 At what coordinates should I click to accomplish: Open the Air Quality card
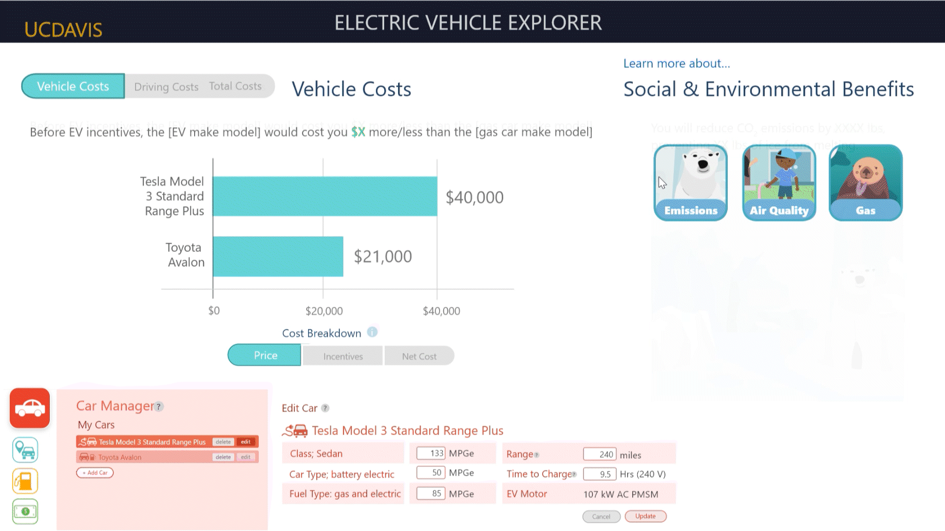point(779,183)
